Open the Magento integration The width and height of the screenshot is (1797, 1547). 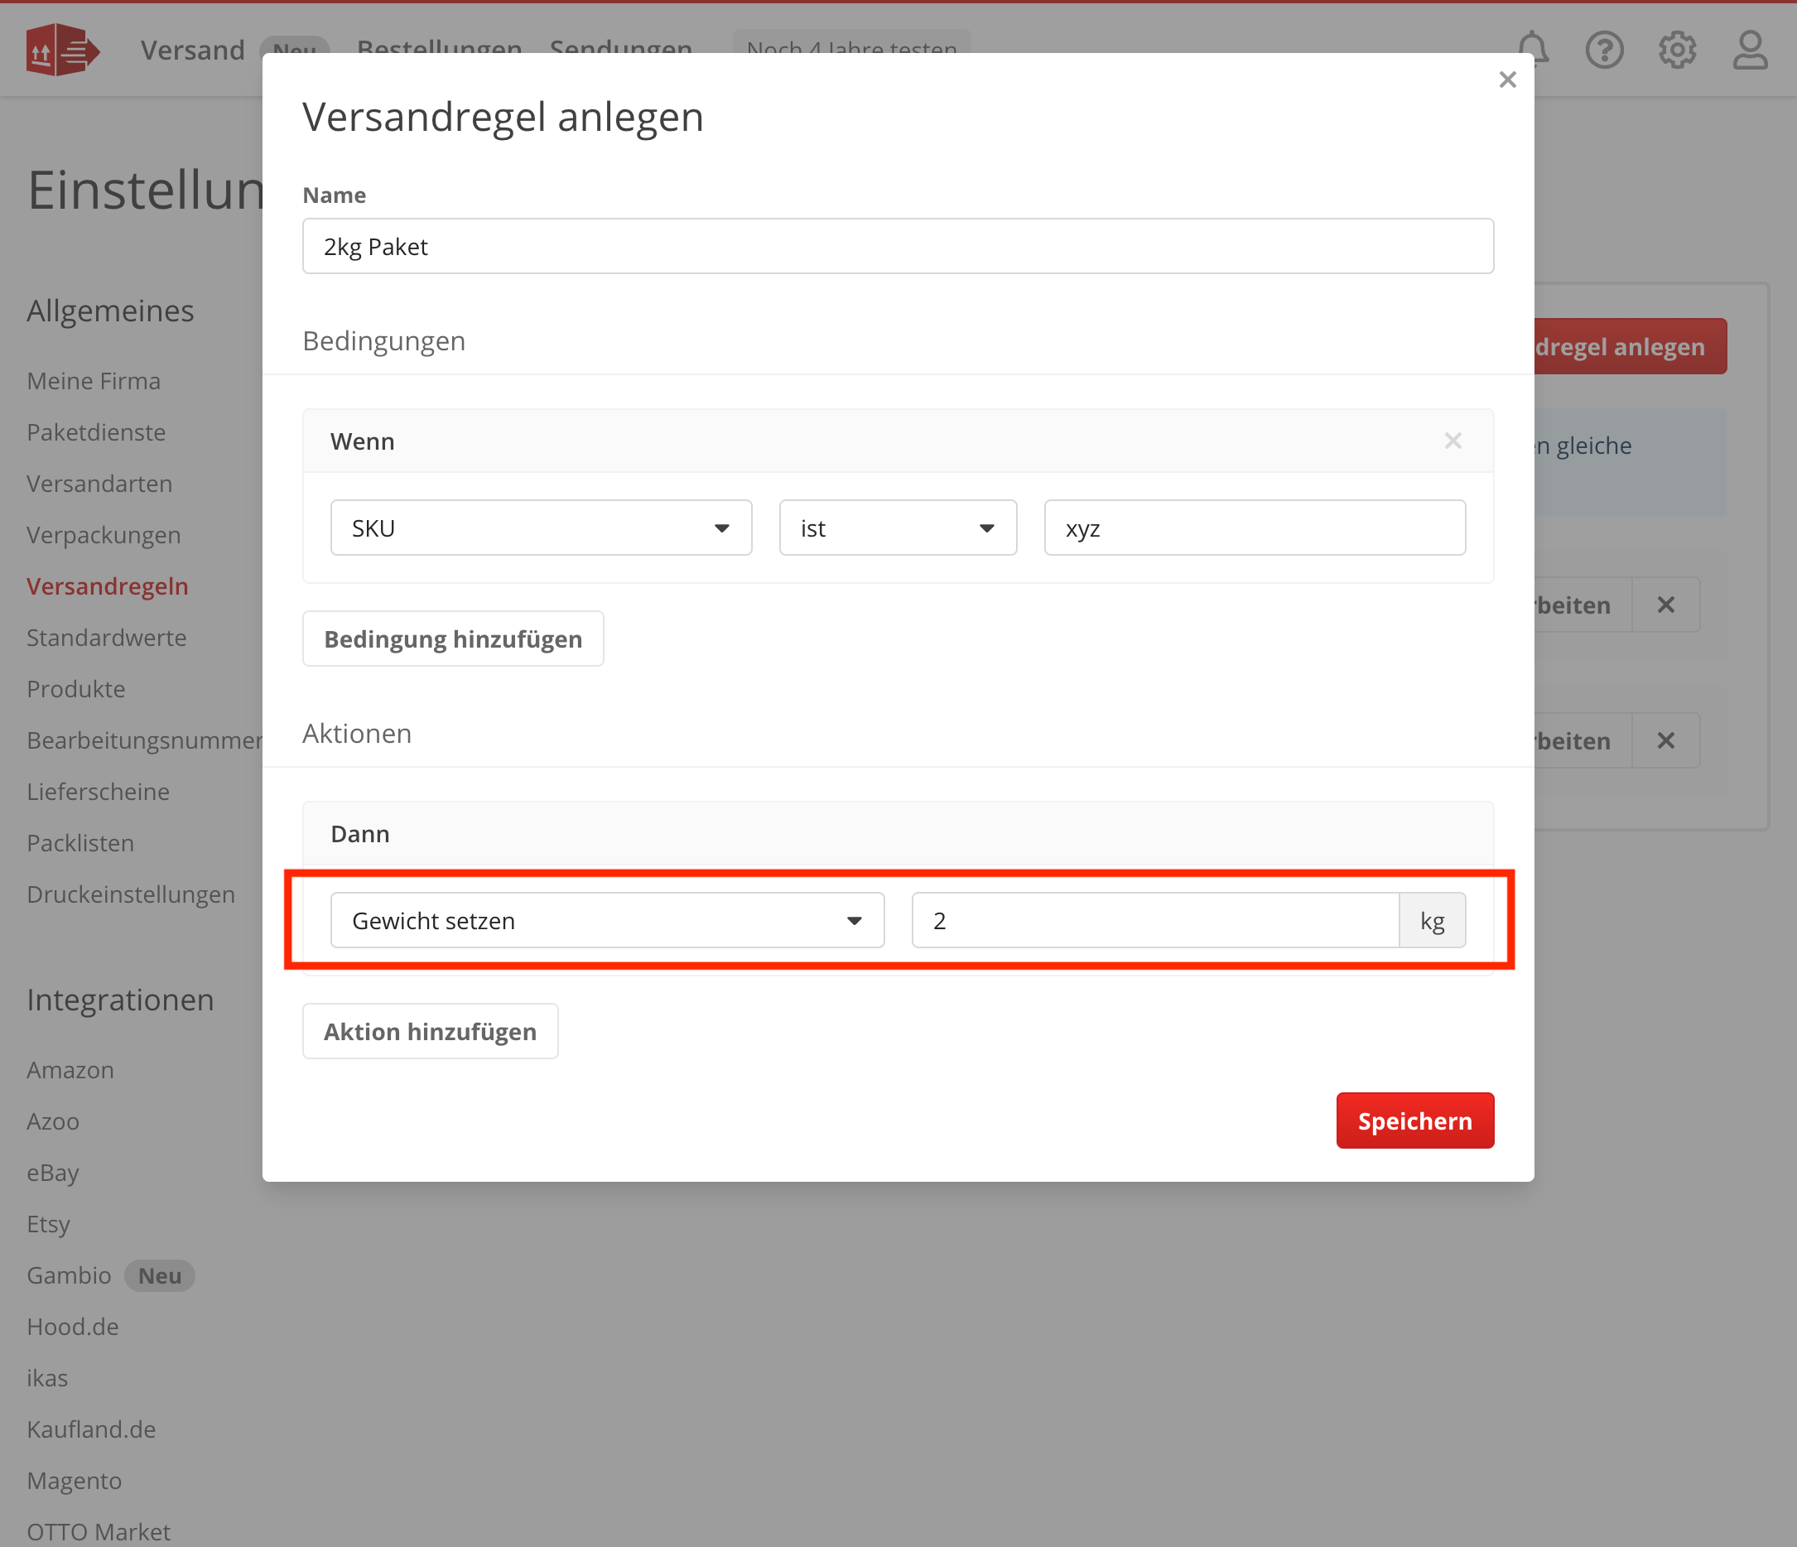(x=75, y=1480)
